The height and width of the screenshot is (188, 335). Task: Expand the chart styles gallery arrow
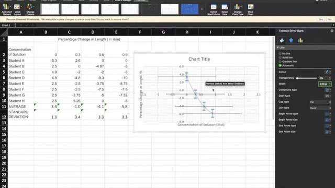pyautogui.click(x=202, y=9)
